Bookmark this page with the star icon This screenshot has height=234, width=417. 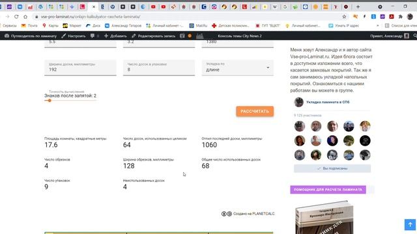coord(344,17)
